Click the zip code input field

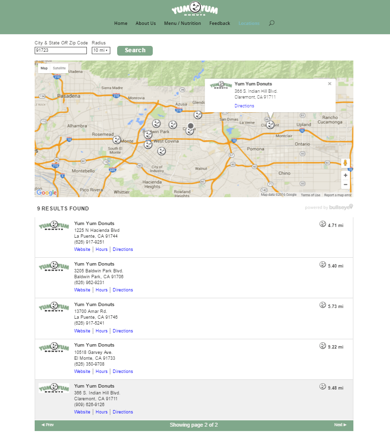pos(61,50)
